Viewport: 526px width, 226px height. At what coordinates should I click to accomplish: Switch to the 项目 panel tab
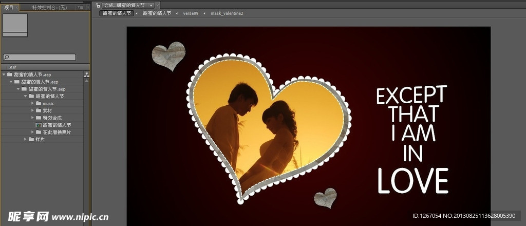(x=9, y=7)
